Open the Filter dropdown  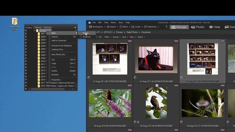pyautogui.click(x=108, y=37)
